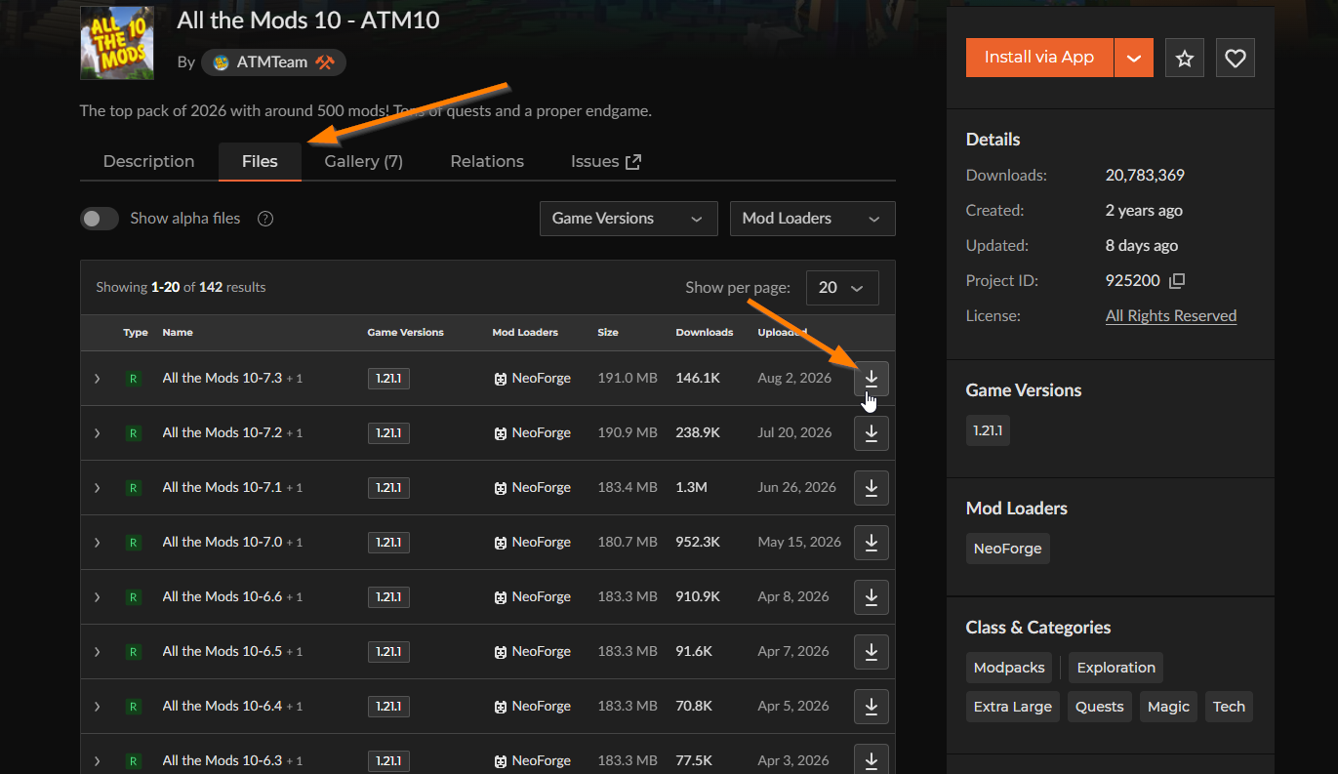
Task: Open the Gallery (7) tab
Action: [363, 161]
